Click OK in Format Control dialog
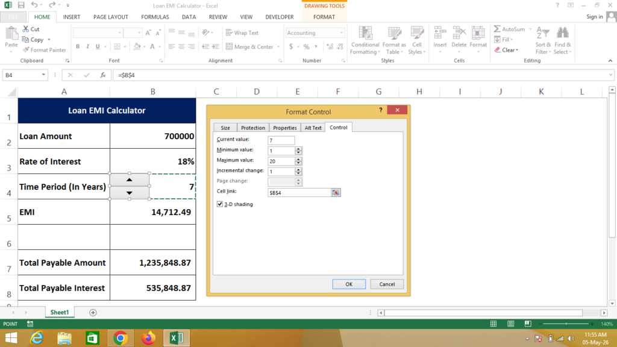Image resolution: width=617 pixels, height=347 pixels. pyautogui.click(x=349, y=284)
